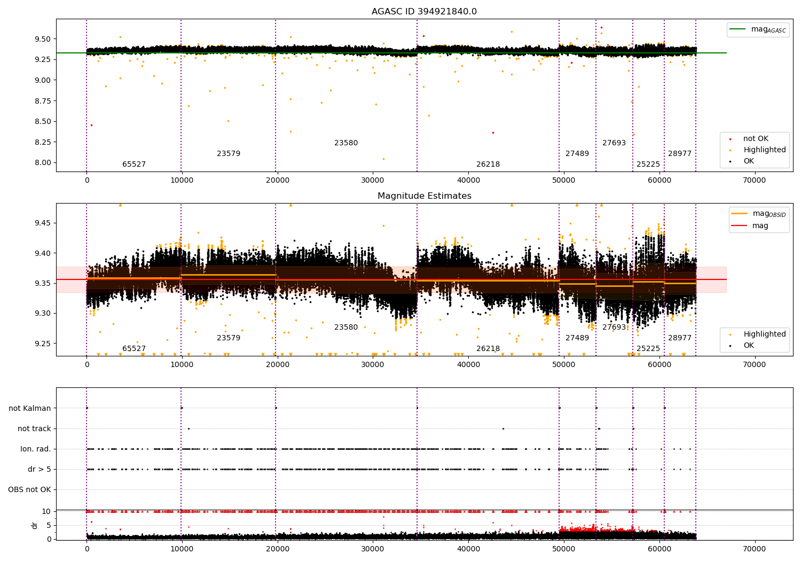Click OBSID label 28977 in the top plot
Viewport: 801px width, 561px height.
point(680,154)
